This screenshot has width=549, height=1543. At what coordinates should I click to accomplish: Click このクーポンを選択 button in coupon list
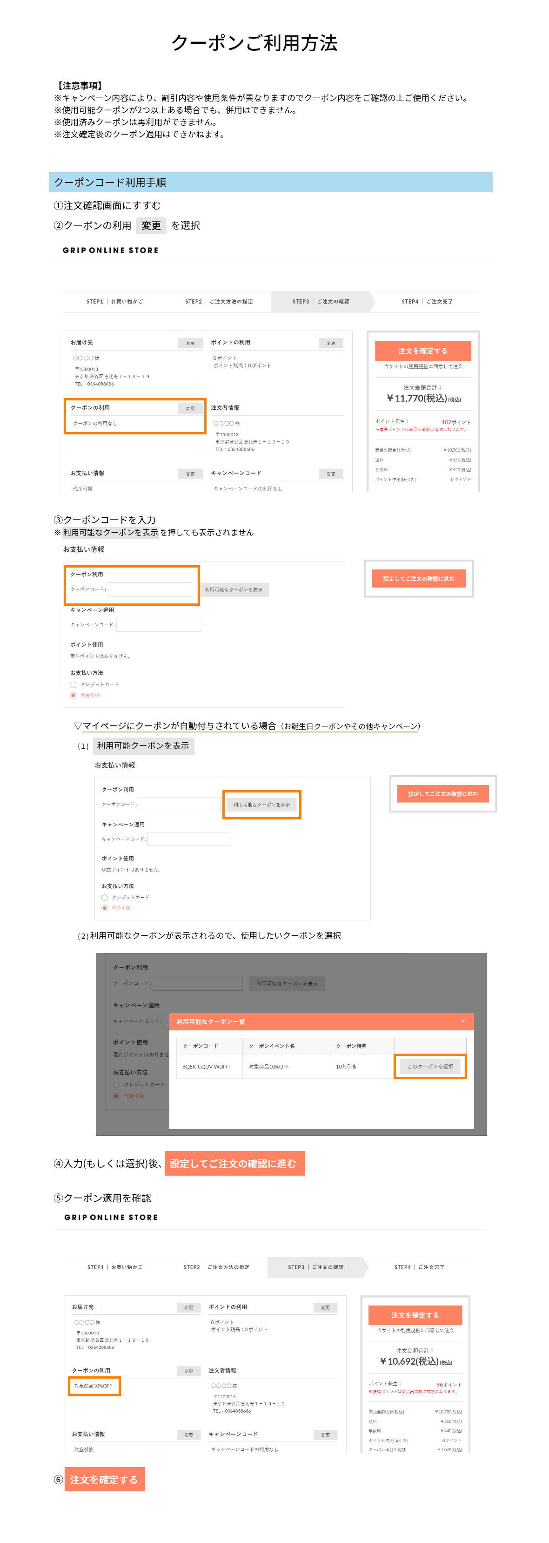[x=430, y=1067]
